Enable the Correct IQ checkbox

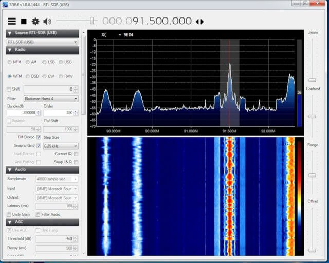76,154
